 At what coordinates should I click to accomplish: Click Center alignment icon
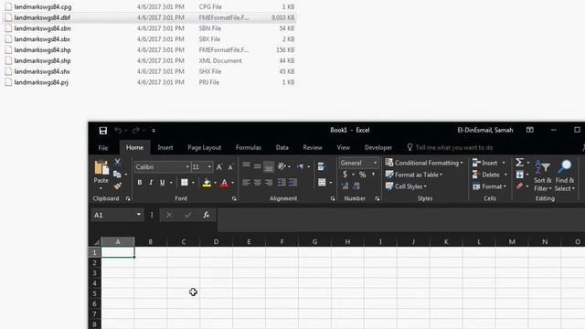[258, 183]
